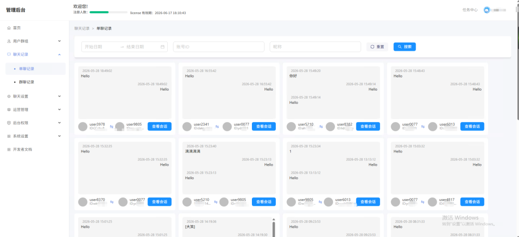The height and width of the screenshot is (237, 519).
Task: Click the avatar of user4817
Action: pos(433,202)
